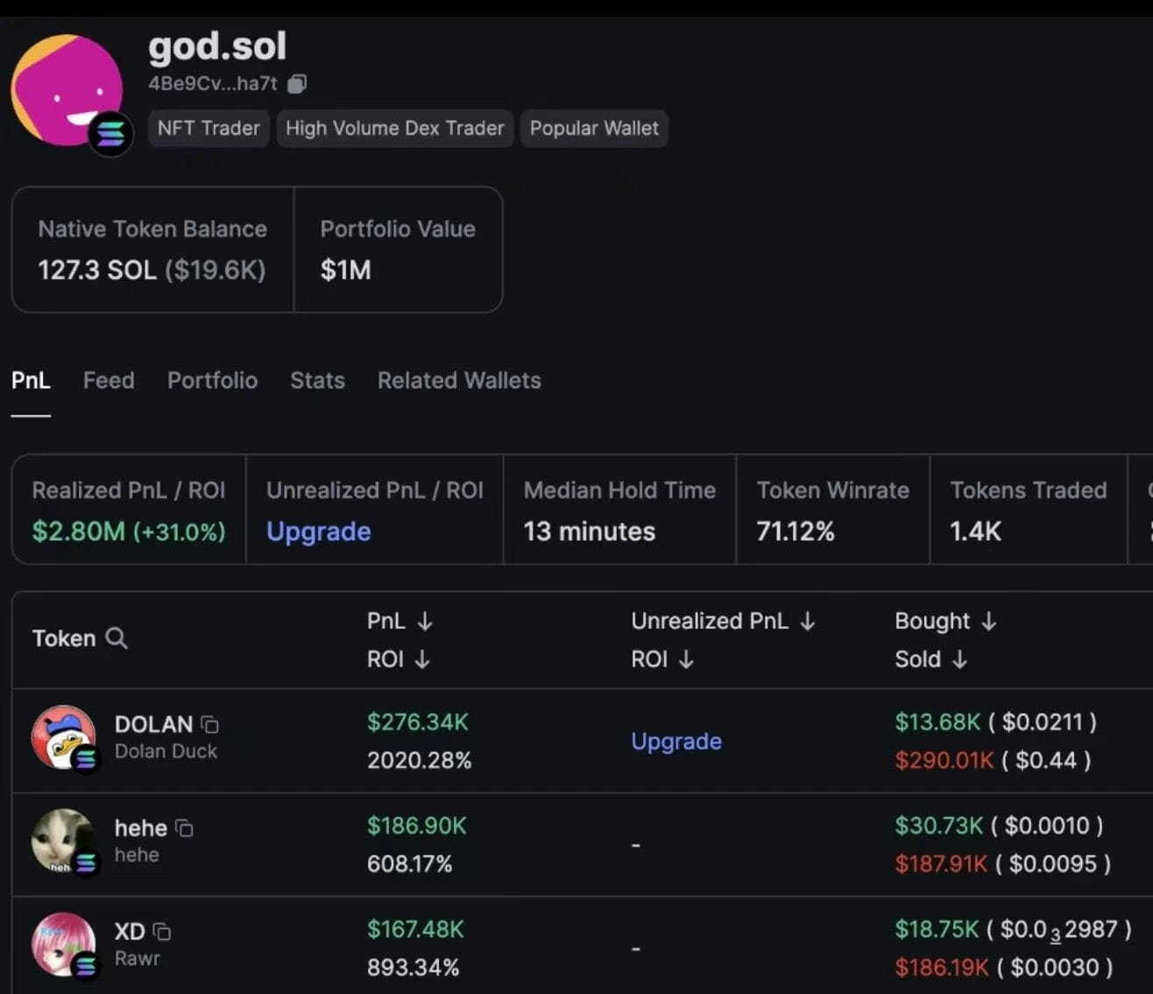Open the Portfolio tab
Viewport: 1153px width, 994px height.
(x=212, y=380)
